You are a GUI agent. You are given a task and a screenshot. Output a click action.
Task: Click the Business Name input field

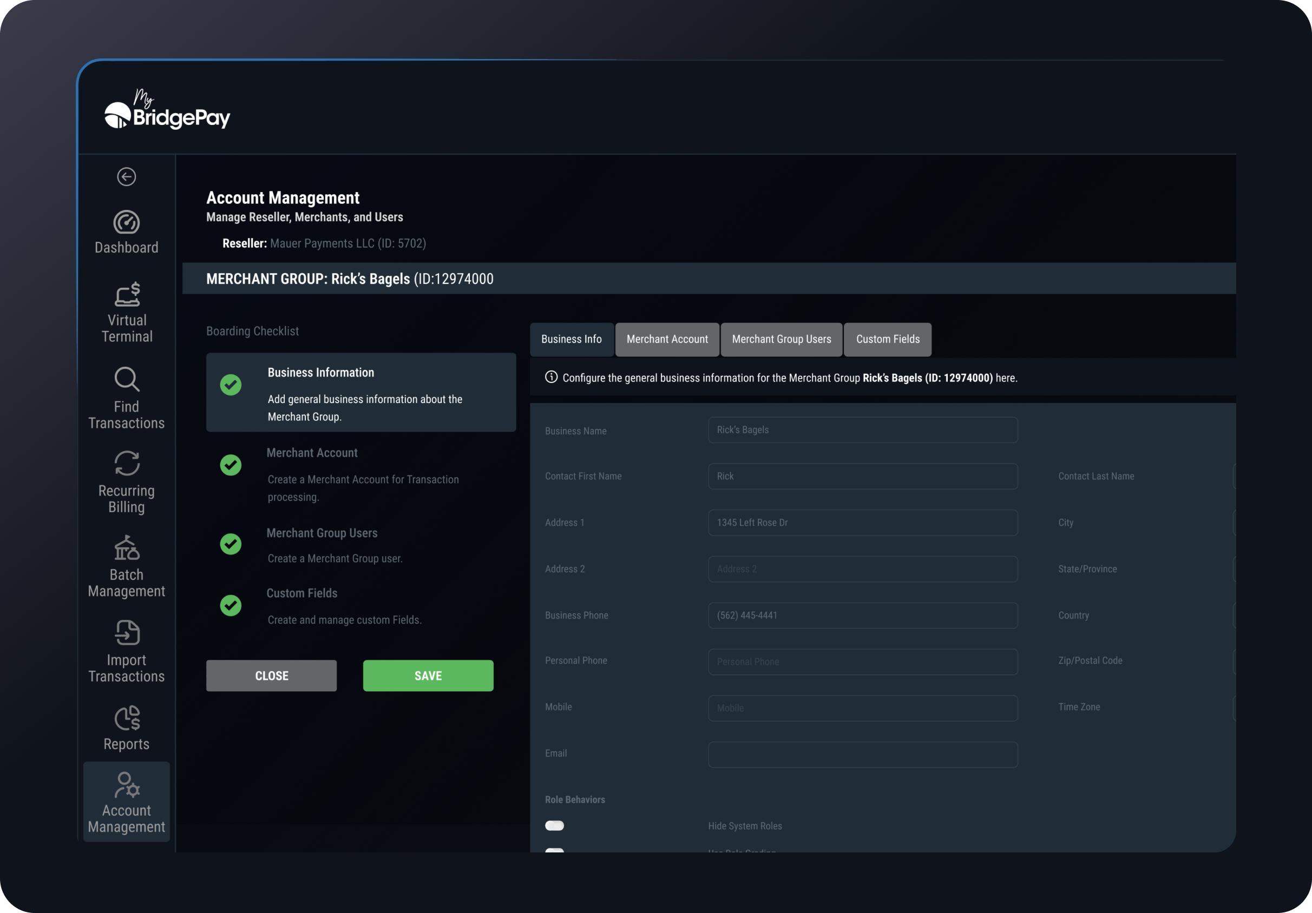point(863,430)
